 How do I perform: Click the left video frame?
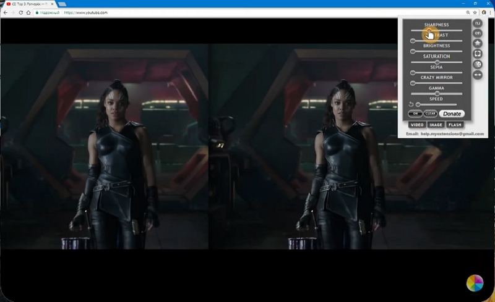[105, 146]
